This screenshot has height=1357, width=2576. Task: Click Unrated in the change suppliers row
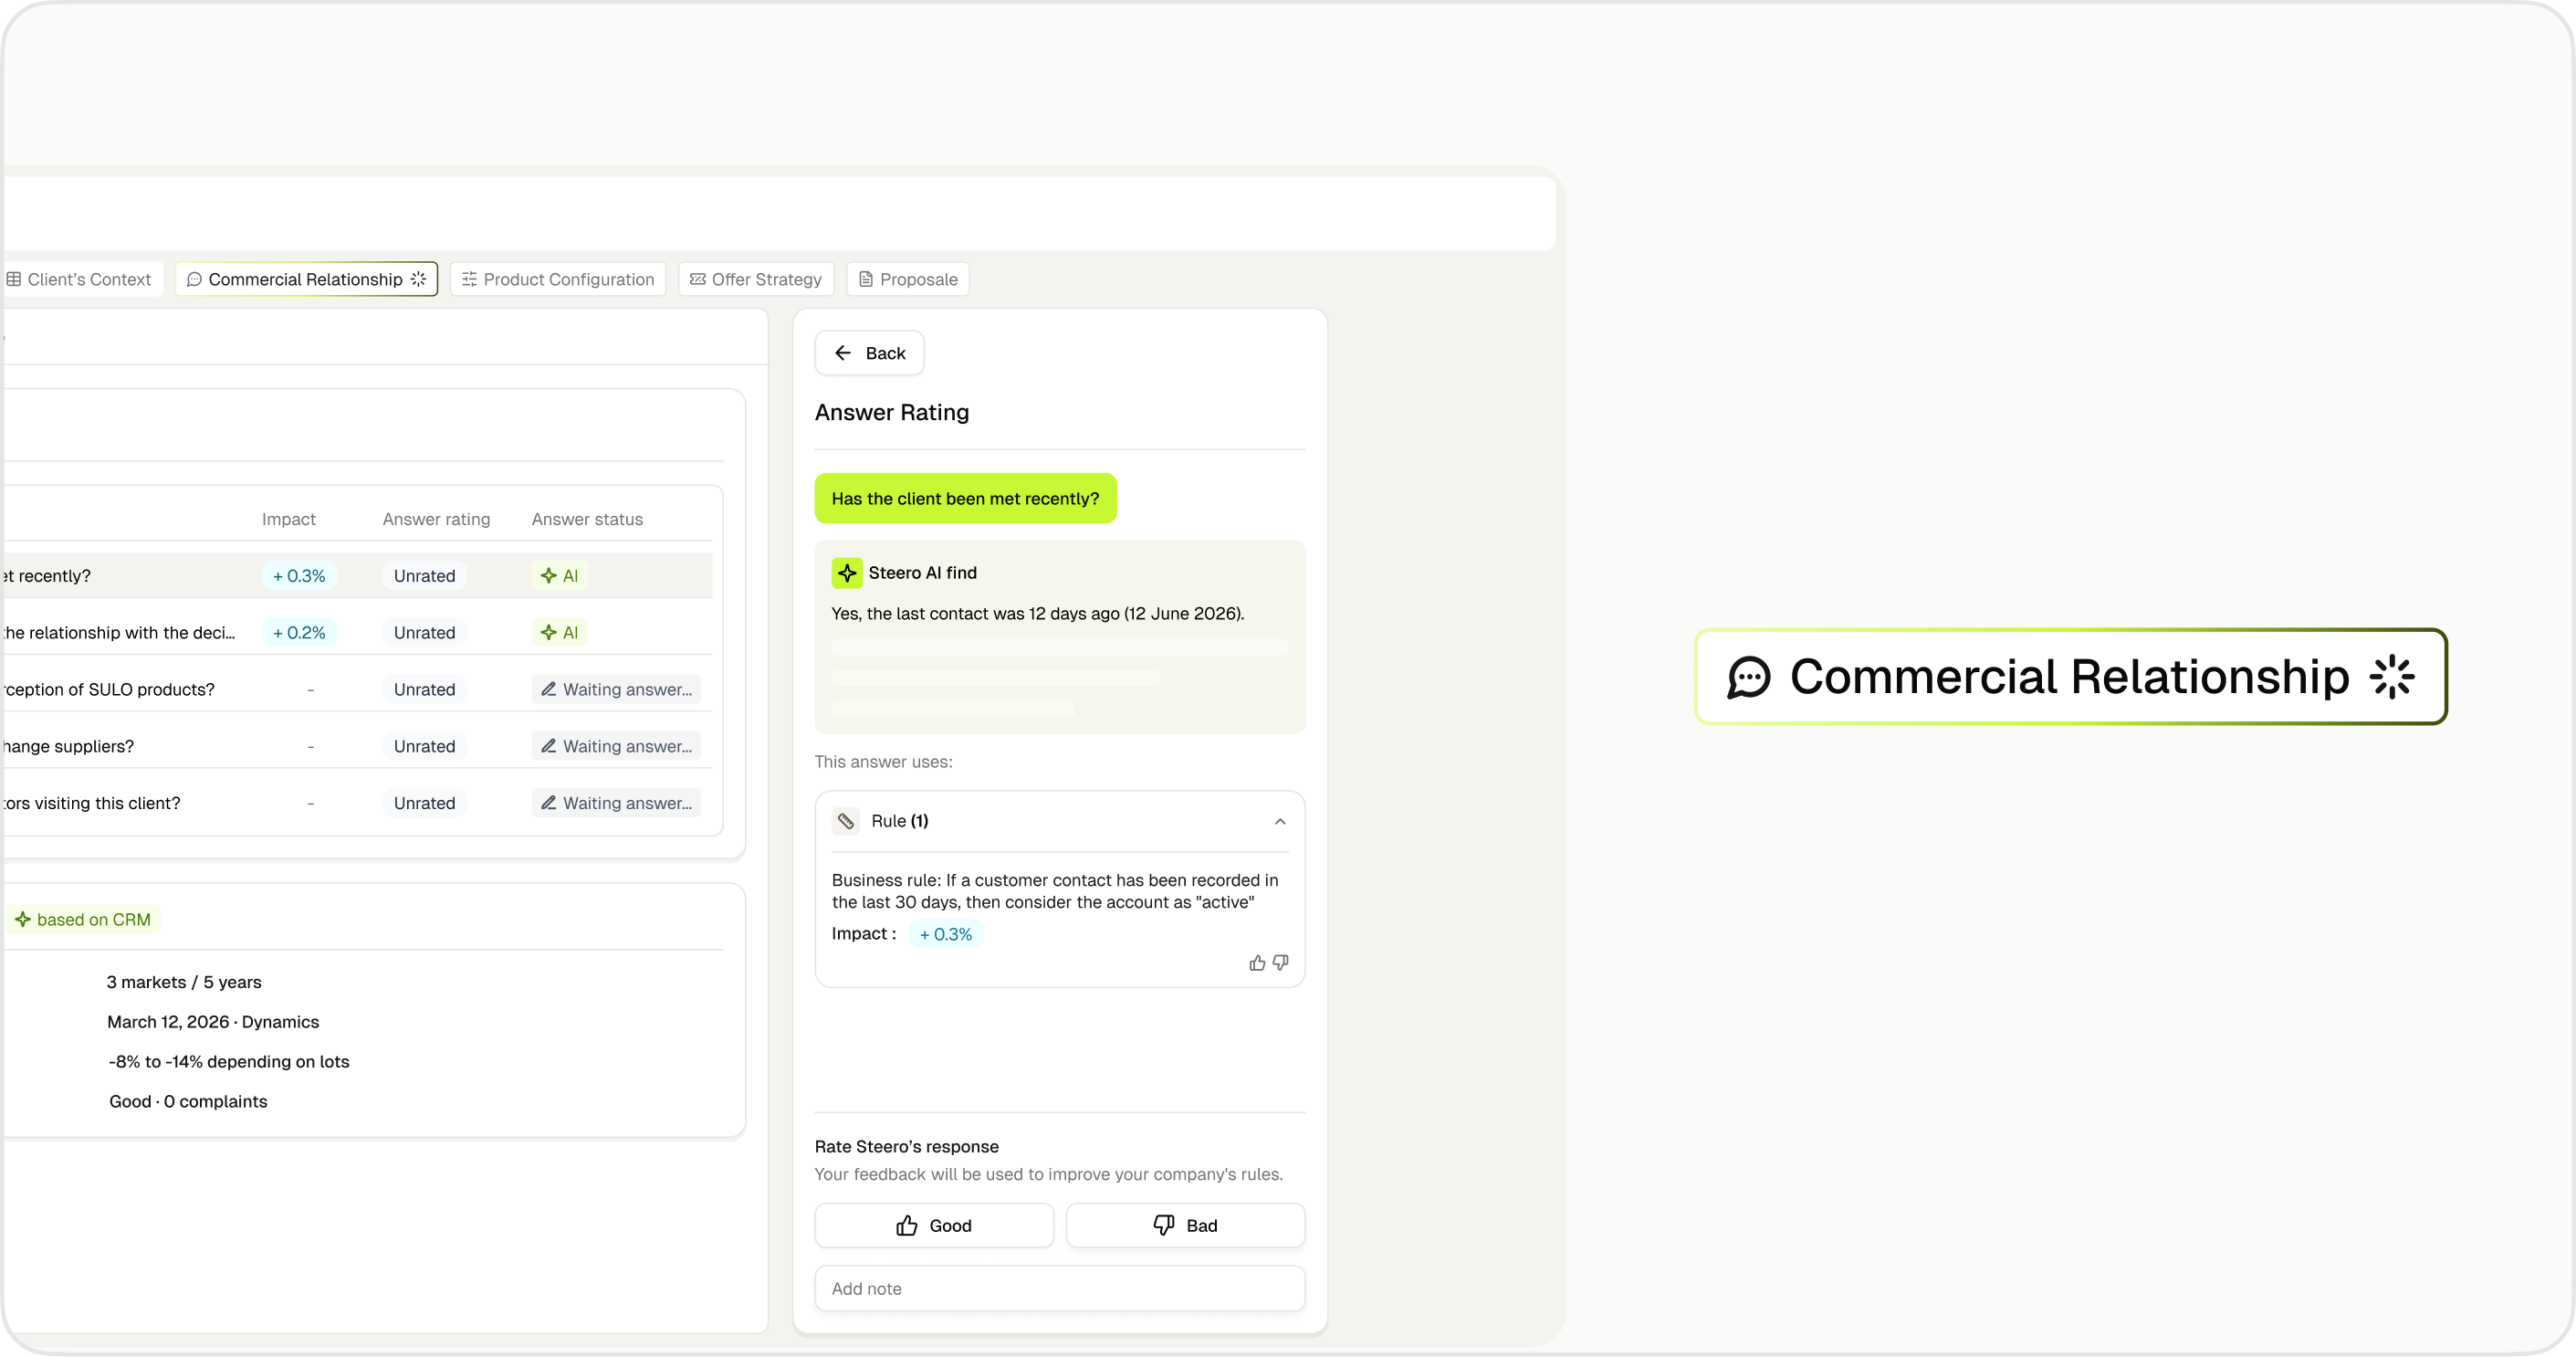pos(424,747)
